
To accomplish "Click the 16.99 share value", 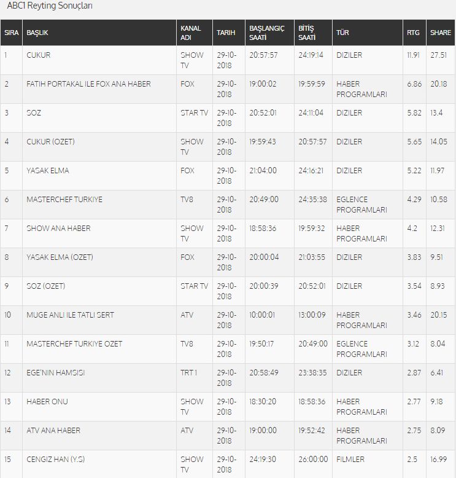I will pyautogui.click(x=438, y=460).
